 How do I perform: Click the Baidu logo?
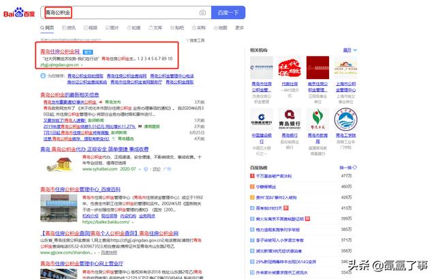coord(19,13)
